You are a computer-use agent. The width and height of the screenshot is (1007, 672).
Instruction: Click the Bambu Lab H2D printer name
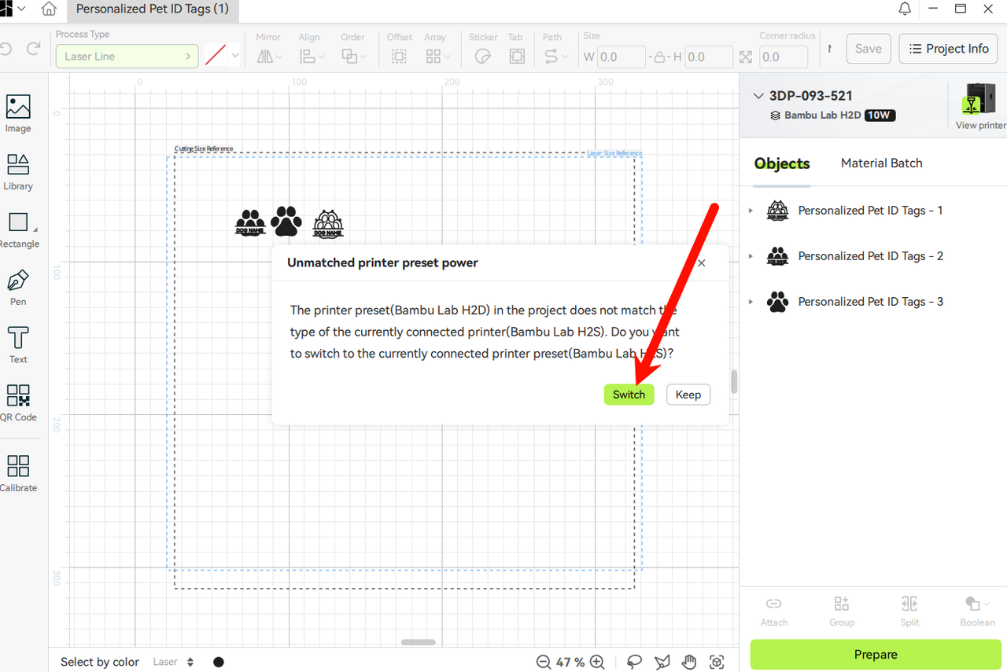point(822,115)
